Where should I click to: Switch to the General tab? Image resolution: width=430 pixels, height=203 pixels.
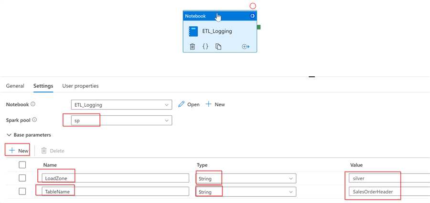click(15, 86)
